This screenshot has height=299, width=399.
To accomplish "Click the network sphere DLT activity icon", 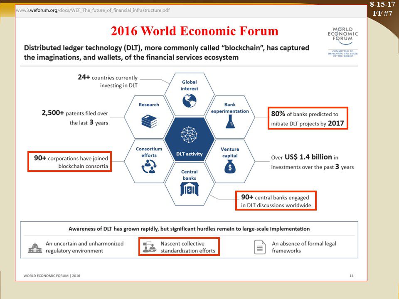I will coord(190,135).
